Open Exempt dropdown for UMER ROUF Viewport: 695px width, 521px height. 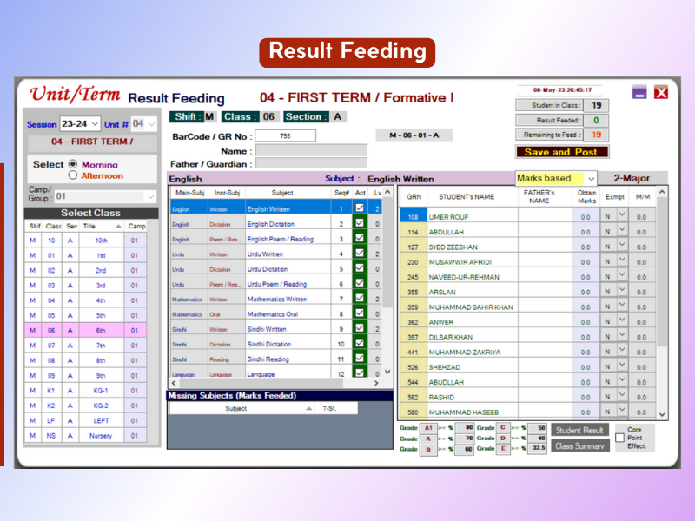pos(622,216)
